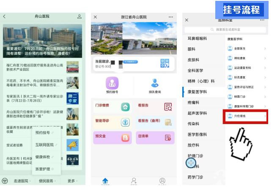Open the 预约挂号 purple doctor icon
Screen dimensions: 280x196
(x=112, y=83)
